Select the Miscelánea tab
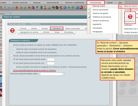Image resolution: width=138 pixels, height=106 pixels. pyautogui.click(x=69, y=32)
